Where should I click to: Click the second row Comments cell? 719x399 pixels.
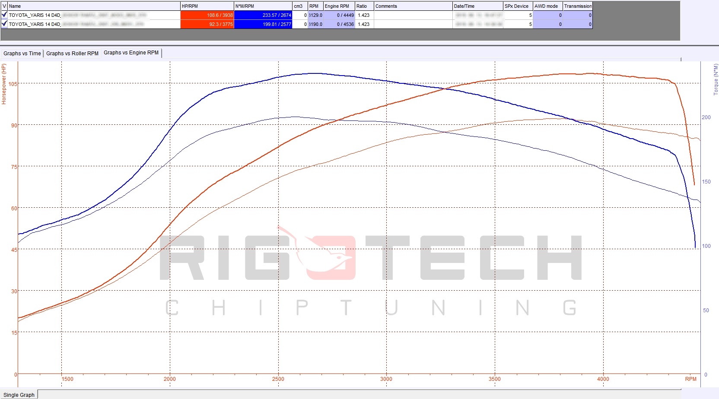pos(413,24)
